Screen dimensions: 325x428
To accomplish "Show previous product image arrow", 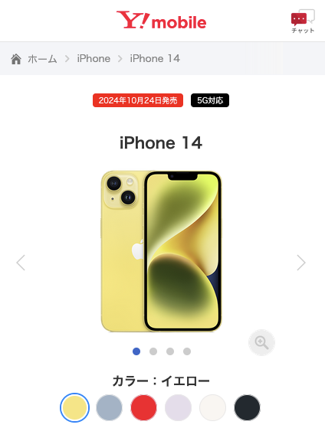I will tap(21, 263).
